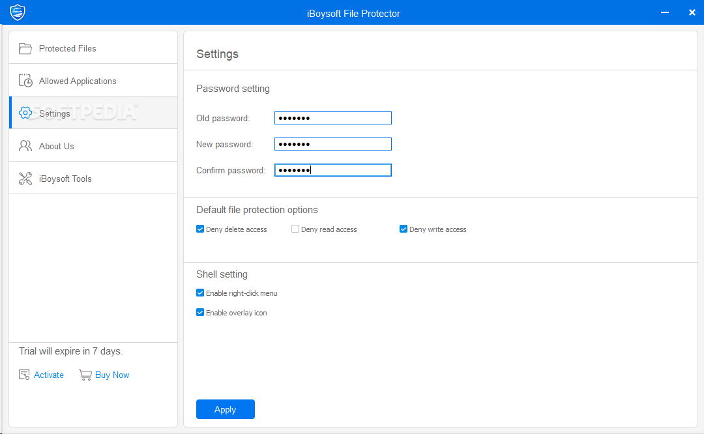
Task: Click the 'Password setting' heading
Action: pos(233,89)
